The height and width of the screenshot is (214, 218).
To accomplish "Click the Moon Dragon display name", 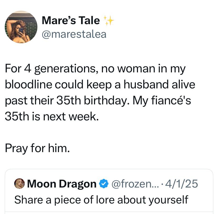I will coord(62,184).
